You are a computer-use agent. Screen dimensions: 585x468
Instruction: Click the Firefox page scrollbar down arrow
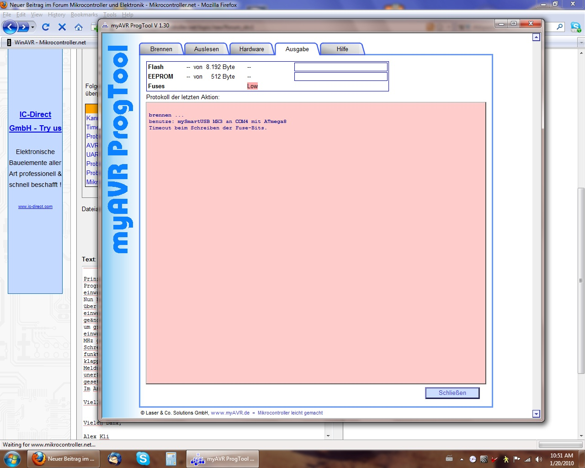point(581,436)
